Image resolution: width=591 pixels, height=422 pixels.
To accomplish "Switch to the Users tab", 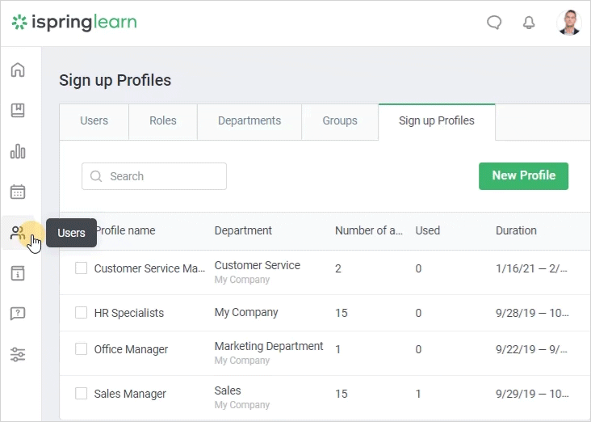I will 94,120.
